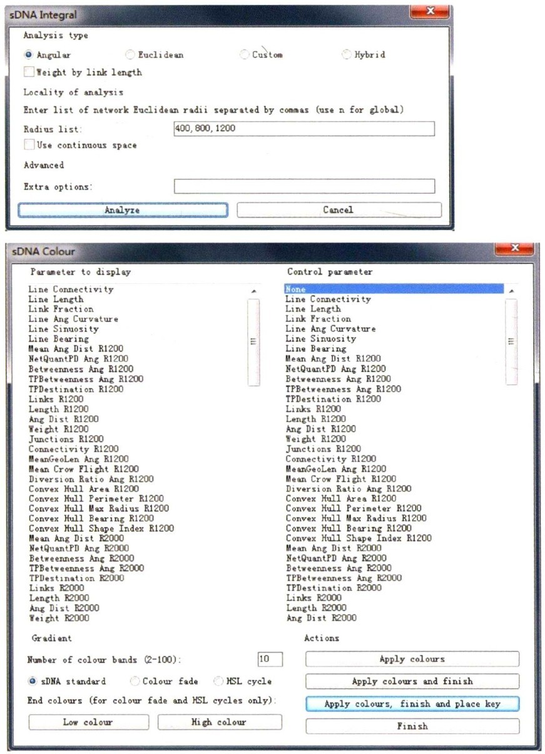Screen dimensions: 545x754
Task: Select Junctions R1200 in Parameter to display
Action: pos(66,439)
